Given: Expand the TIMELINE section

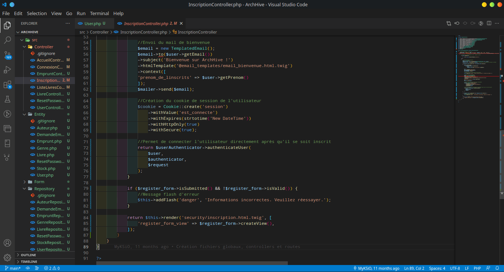Looking at the screenshot, I should pos(29,262).
